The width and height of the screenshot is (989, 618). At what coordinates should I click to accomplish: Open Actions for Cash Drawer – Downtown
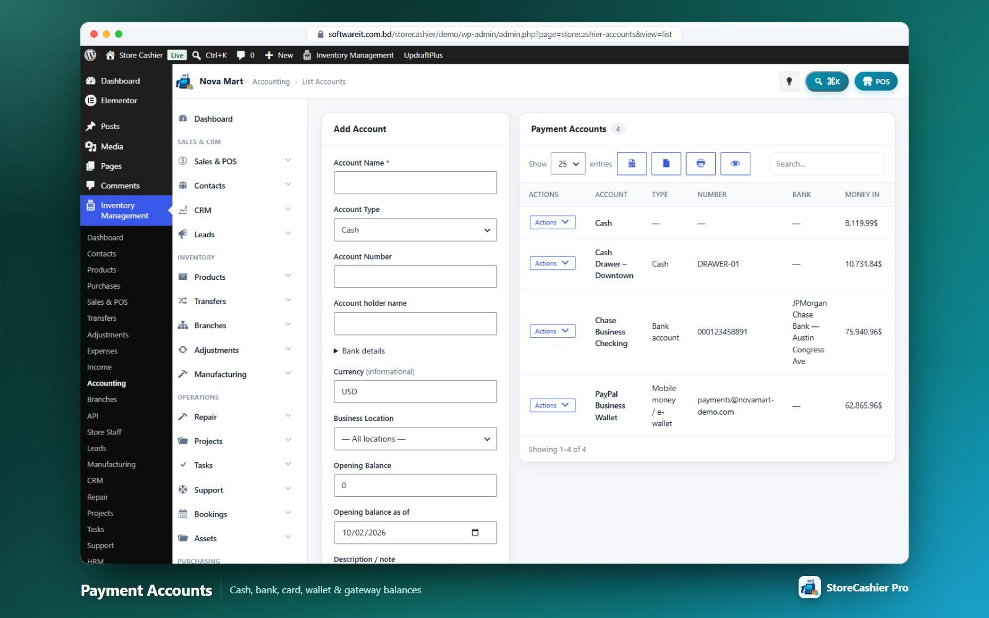click(x=553, y=263)
